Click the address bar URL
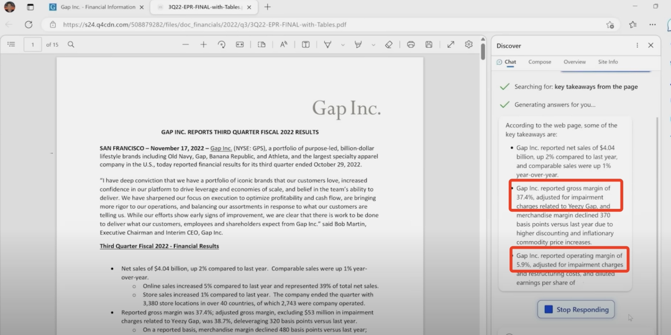 204,24
